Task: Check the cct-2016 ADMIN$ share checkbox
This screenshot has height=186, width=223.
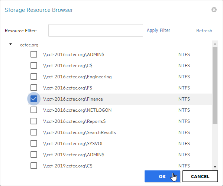Action: pos(34,55)
